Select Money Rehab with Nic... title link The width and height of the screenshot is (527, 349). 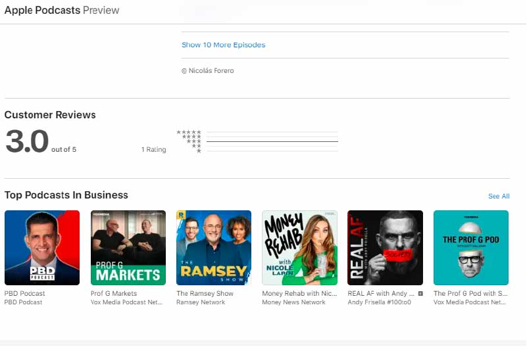[x=299, y=293]
